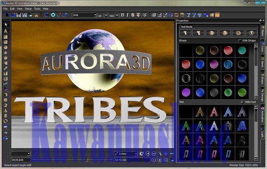Choose last Text Mode style button

tap(251, 33)
